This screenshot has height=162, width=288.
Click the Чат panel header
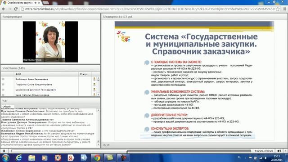click(50, 101)
